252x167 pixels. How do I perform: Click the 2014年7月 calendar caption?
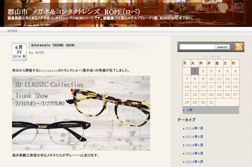pyautogui.click(x=211, y=57)
